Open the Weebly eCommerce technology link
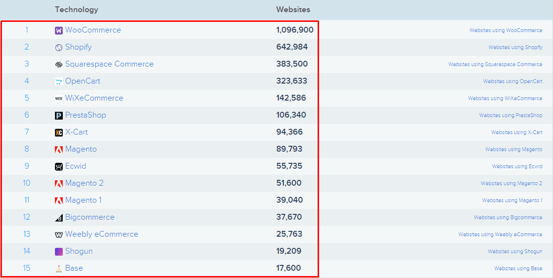 102,234
